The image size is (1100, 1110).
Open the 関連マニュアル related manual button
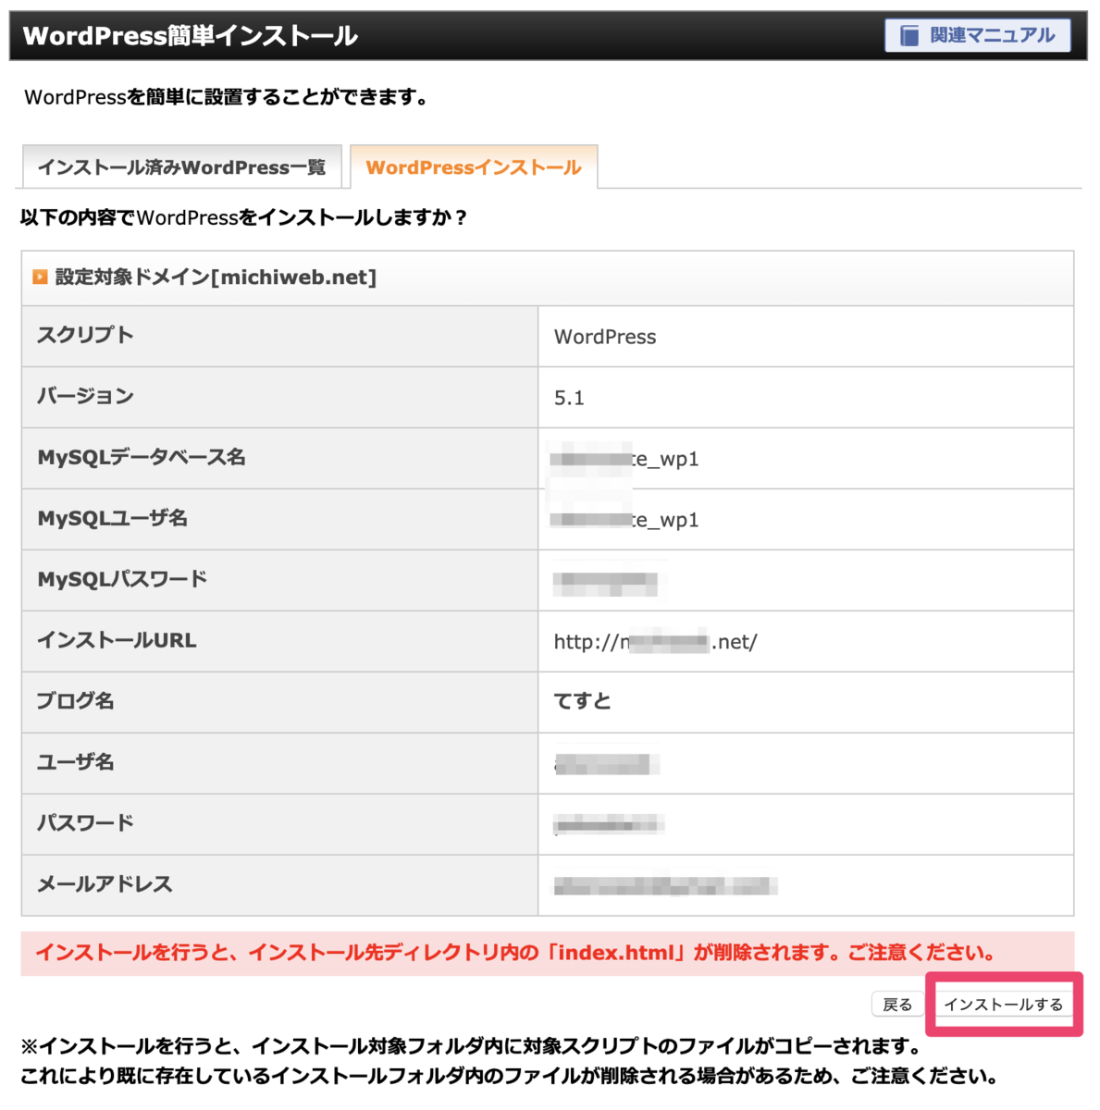(x=977, y=35)
